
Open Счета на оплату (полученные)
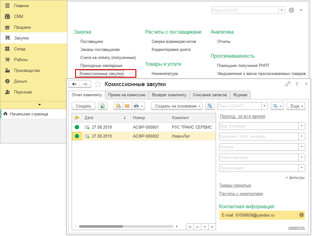[108, 57]
